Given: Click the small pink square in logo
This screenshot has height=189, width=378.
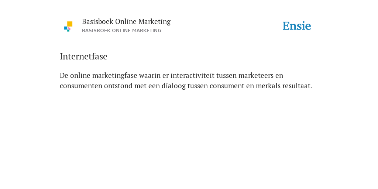Looking at the screenshot, I should coord(69,28).
